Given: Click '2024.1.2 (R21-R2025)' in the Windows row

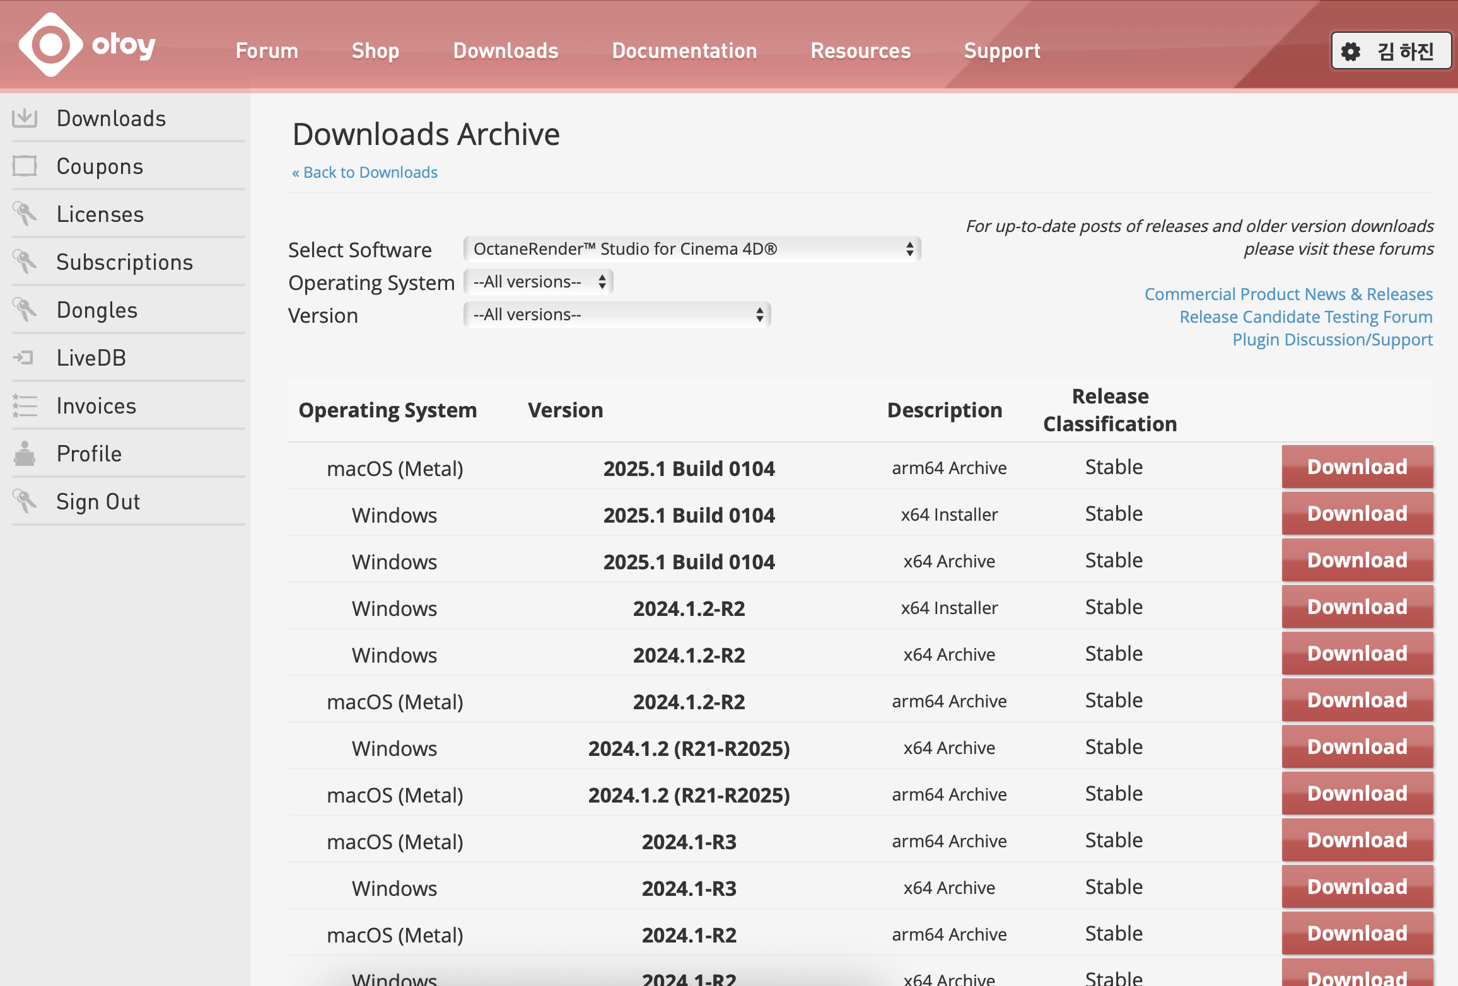Looking at the screenshot, I should point(689,748).
